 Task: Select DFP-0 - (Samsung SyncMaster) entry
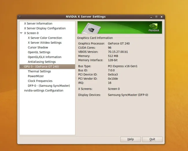click(x=49, y=86)
